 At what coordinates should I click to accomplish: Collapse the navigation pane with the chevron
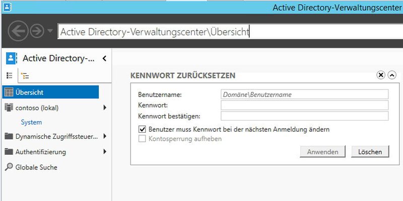[x=104, y=58]
